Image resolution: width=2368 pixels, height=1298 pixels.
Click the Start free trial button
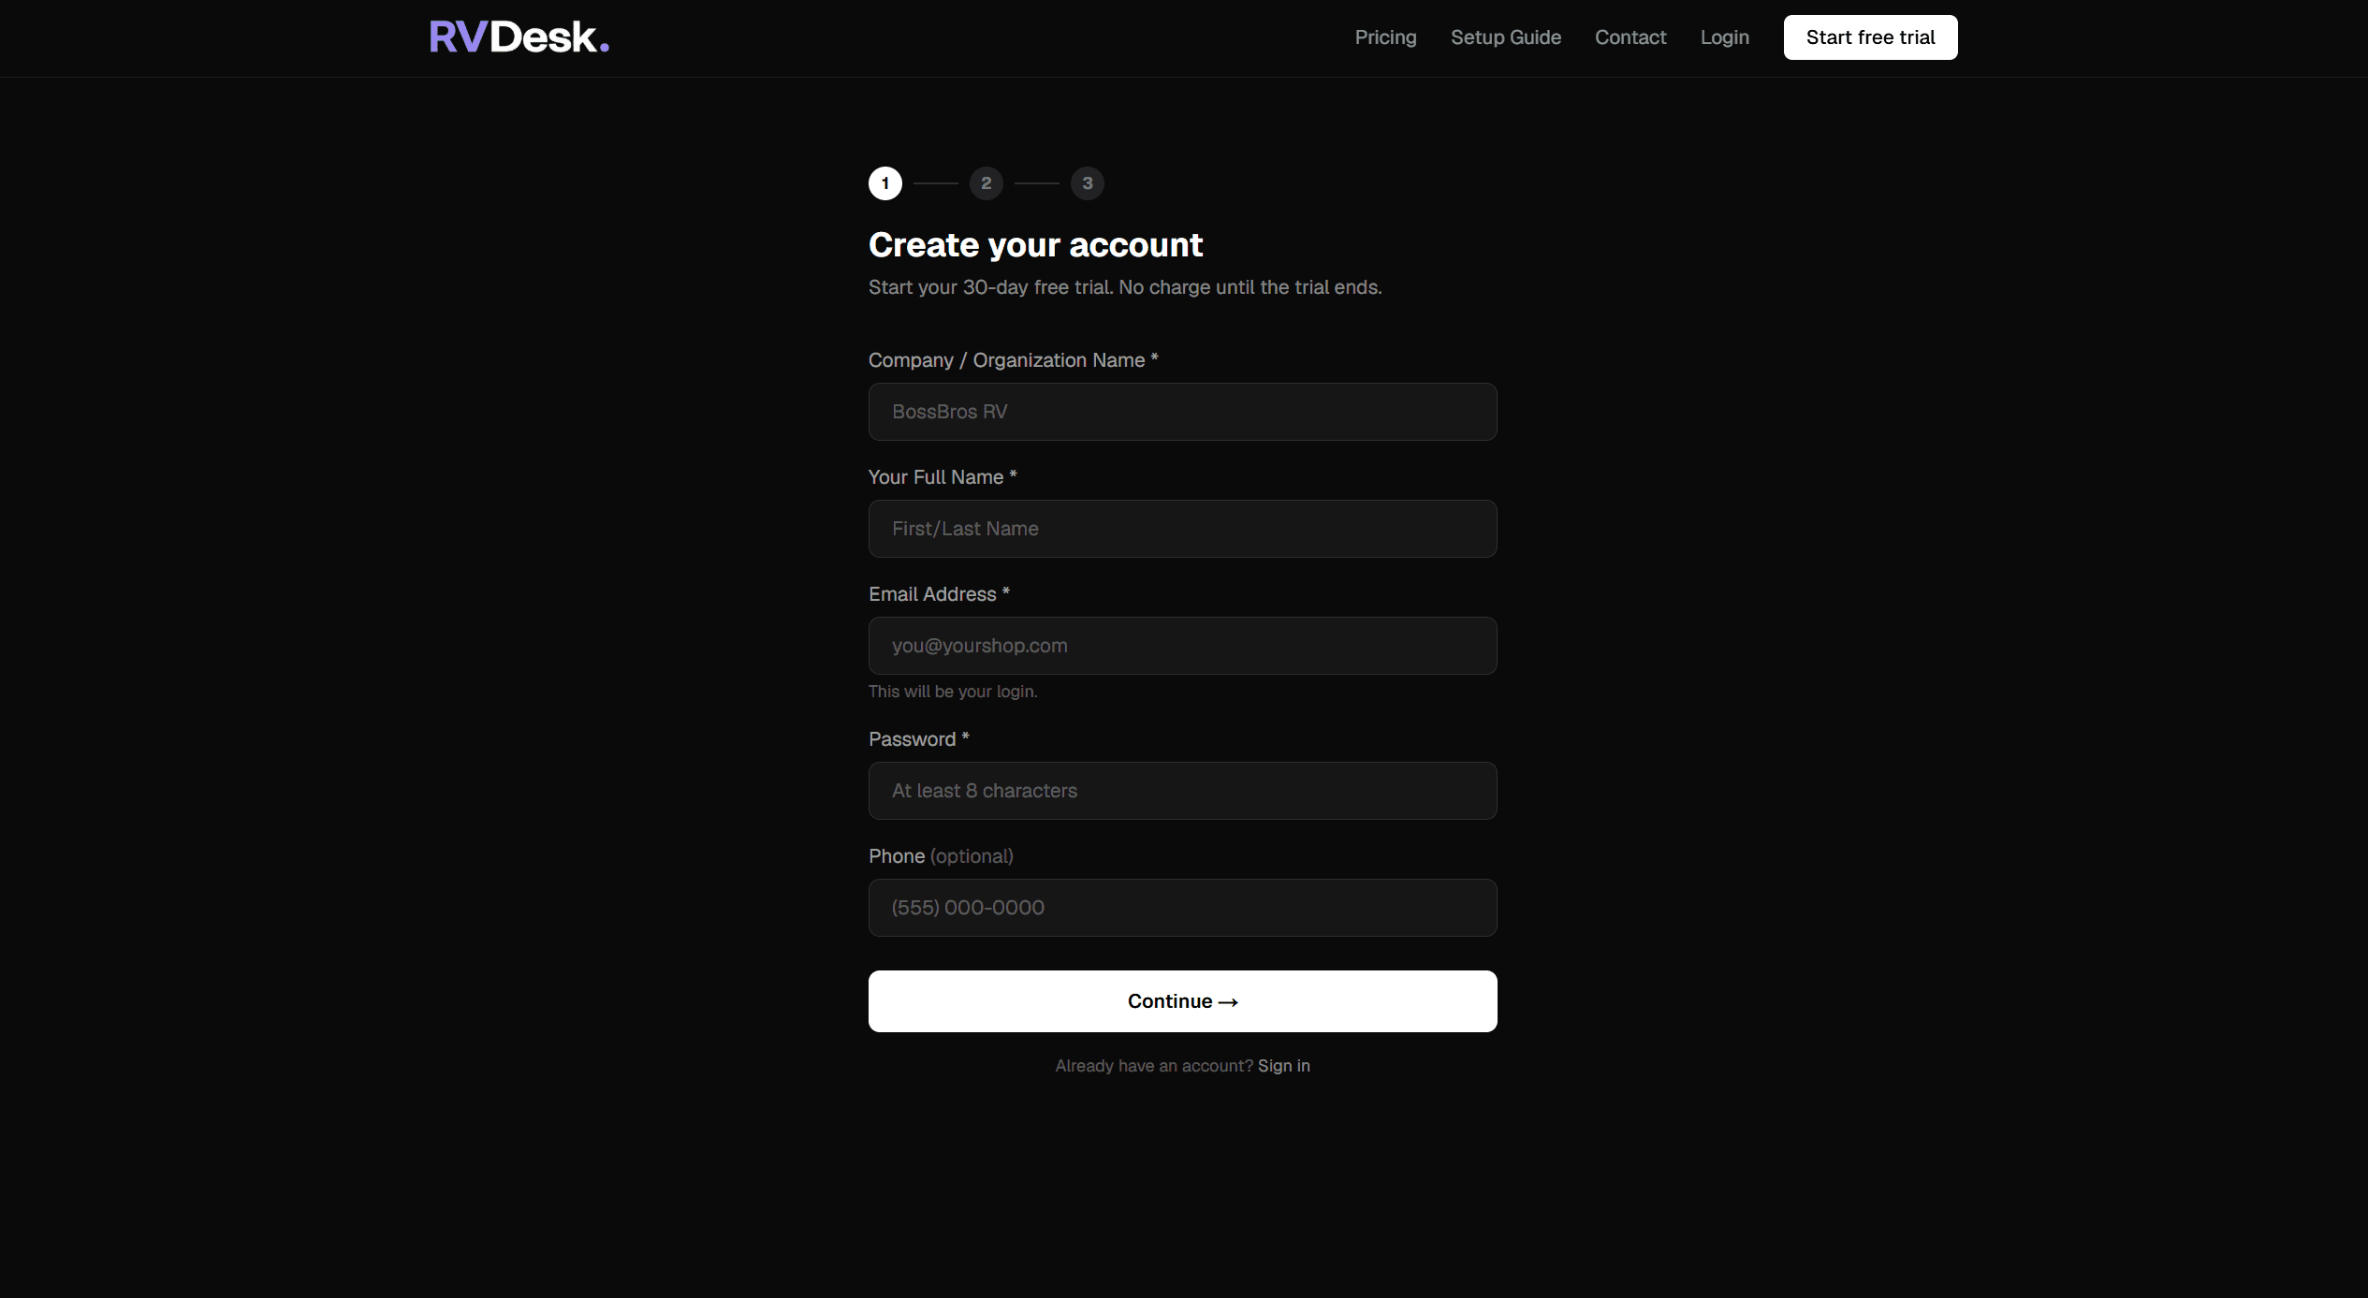tap(1870, 37)
